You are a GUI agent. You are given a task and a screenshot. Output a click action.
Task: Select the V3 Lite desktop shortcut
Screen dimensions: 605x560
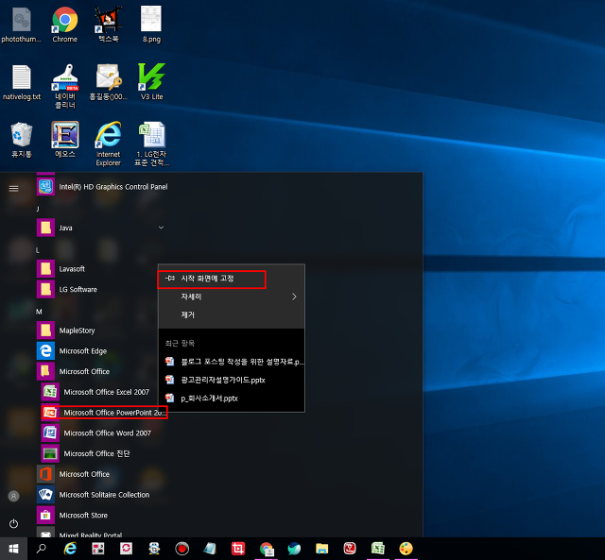151,82
